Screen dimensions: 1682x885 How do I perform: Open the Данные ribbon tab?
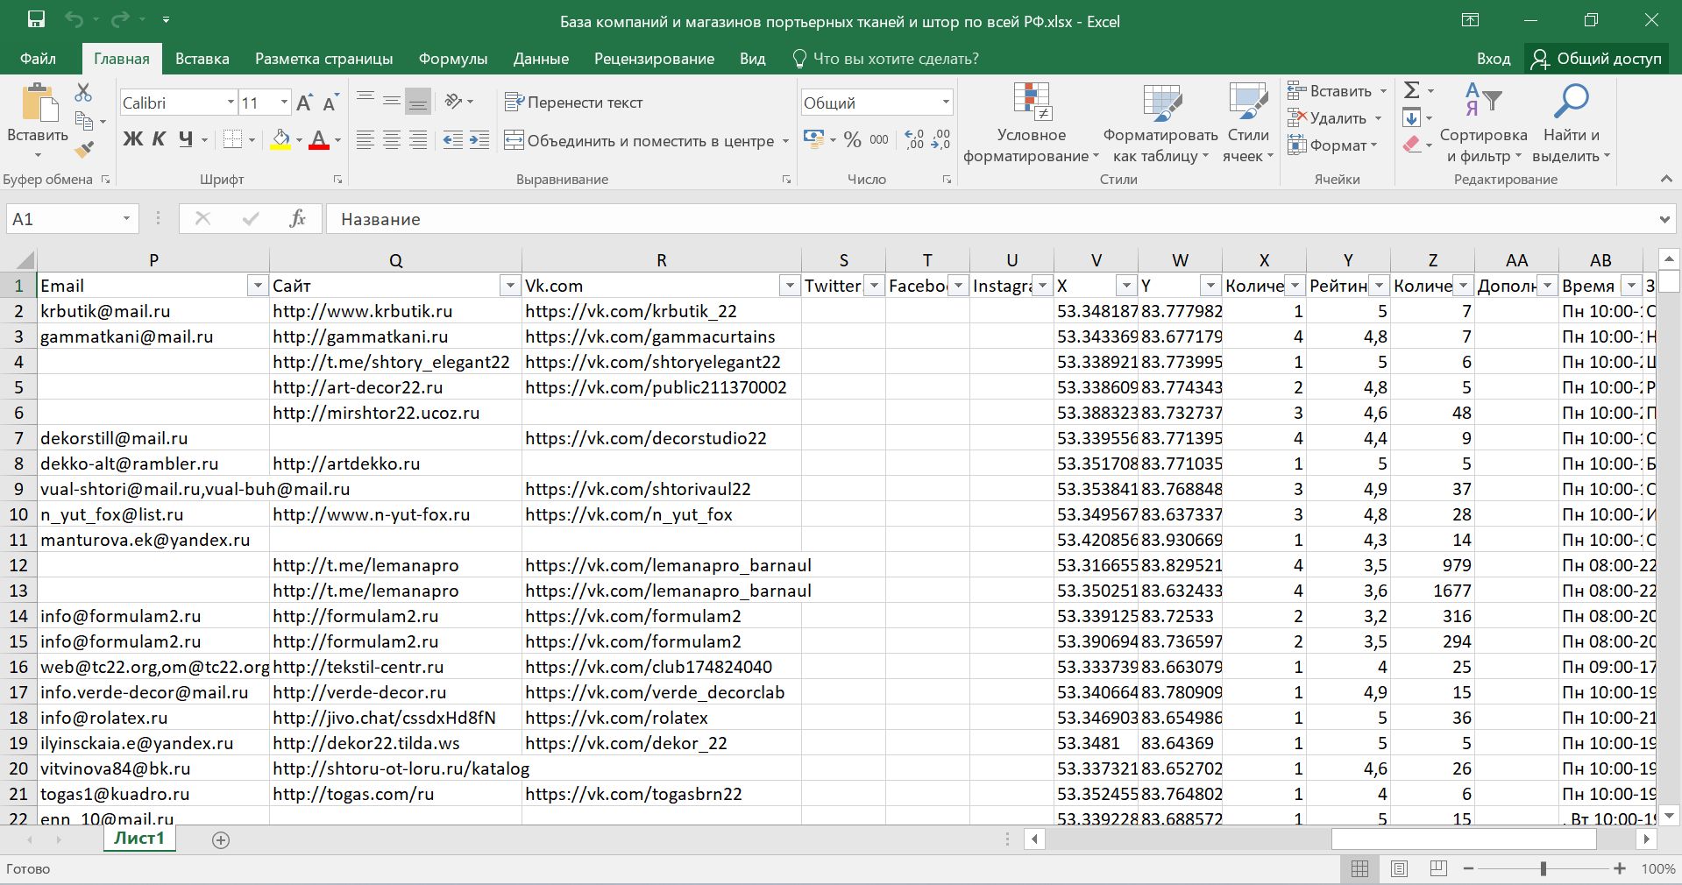pyautogui.click(x=541, y=59)
